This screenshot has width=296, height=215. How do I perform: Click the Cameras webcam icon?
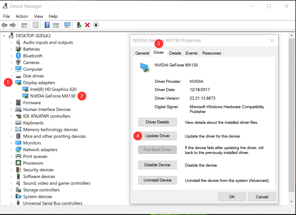[18, 62]
